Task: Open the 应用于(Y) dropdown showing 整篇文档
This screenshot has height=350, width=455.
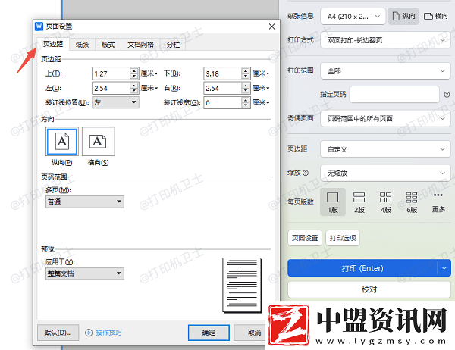Action: 85,273
